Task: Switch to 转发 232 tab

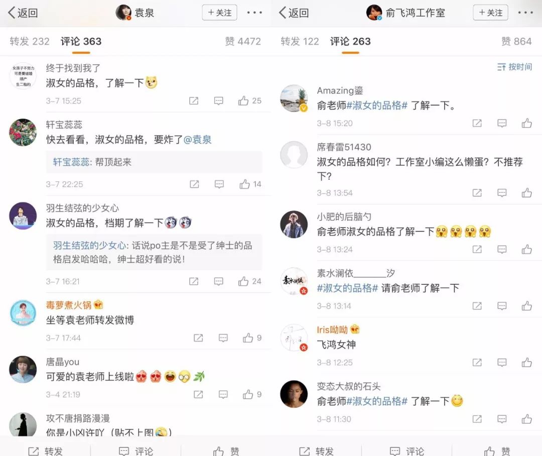Action: click(x=30, y=41)
